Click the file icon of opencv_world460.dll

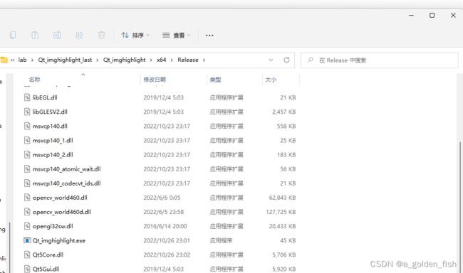click(27, 198)
